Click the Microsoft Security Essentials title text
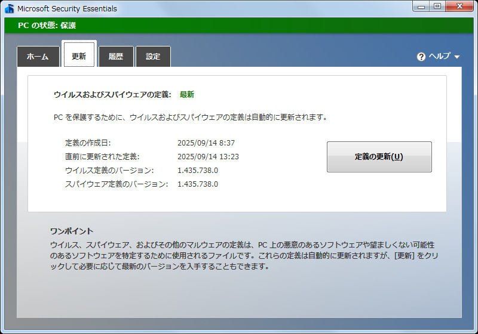The height and width of the screenshot is (334, 478). pos(67,9)
